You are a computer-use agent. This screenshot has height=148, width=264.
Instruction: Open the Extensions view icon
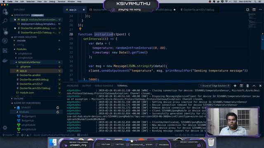5,51
